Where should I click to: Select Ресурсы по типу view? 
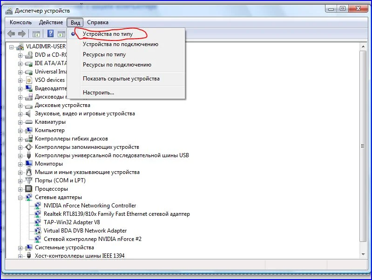(126, 54)
